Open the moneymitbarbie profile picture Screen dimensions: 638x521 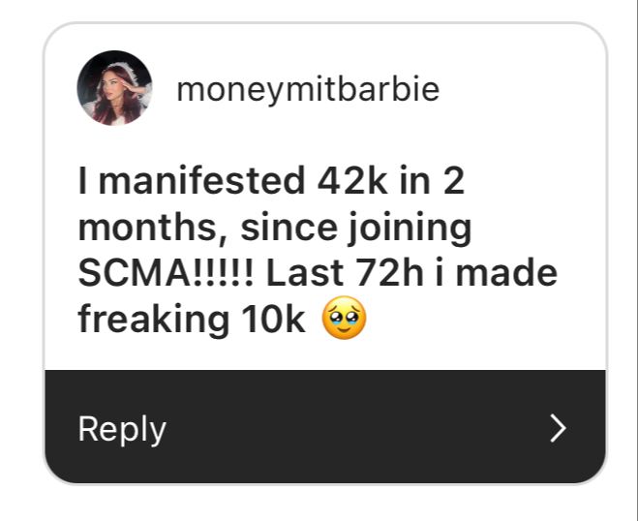click(x=114, y=88)
